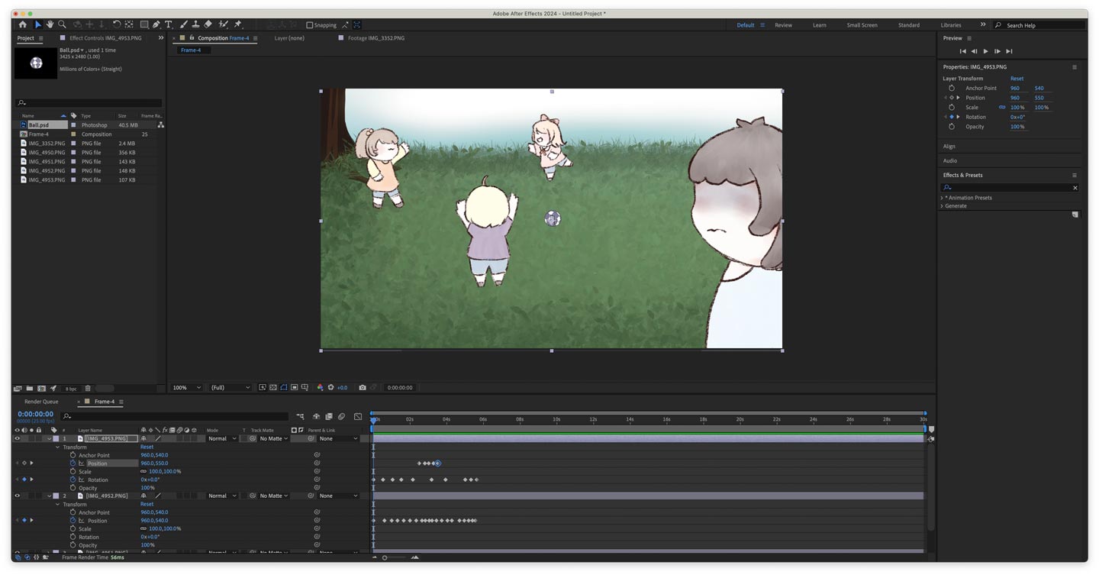Delete selected project item with trash icon

pos(88,389)
